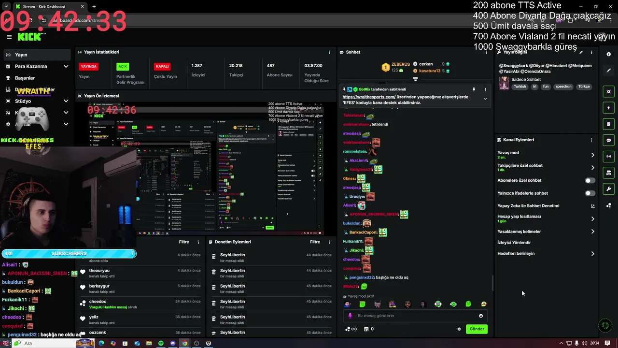
Task: Open Microsoft Edge from the taskbar
Action: click(x=101, y=343)
